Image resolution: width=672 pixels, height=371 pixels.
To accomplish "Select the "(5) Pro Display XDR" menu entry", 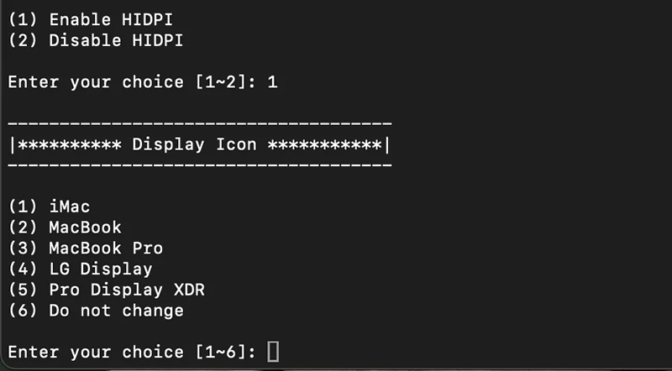I will [107, 290].
